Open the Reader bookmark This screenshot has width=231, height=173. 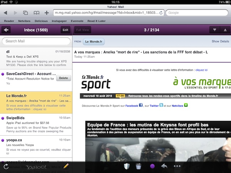[x=9, y=21]
